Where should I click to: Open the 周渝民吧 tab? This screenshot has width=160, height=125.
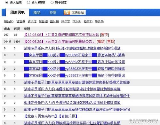point(17,12)
